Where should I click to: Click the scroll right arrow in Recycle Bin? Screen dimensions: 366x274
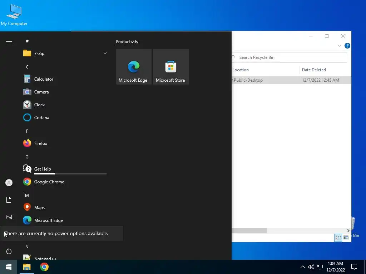pos(348,230)
